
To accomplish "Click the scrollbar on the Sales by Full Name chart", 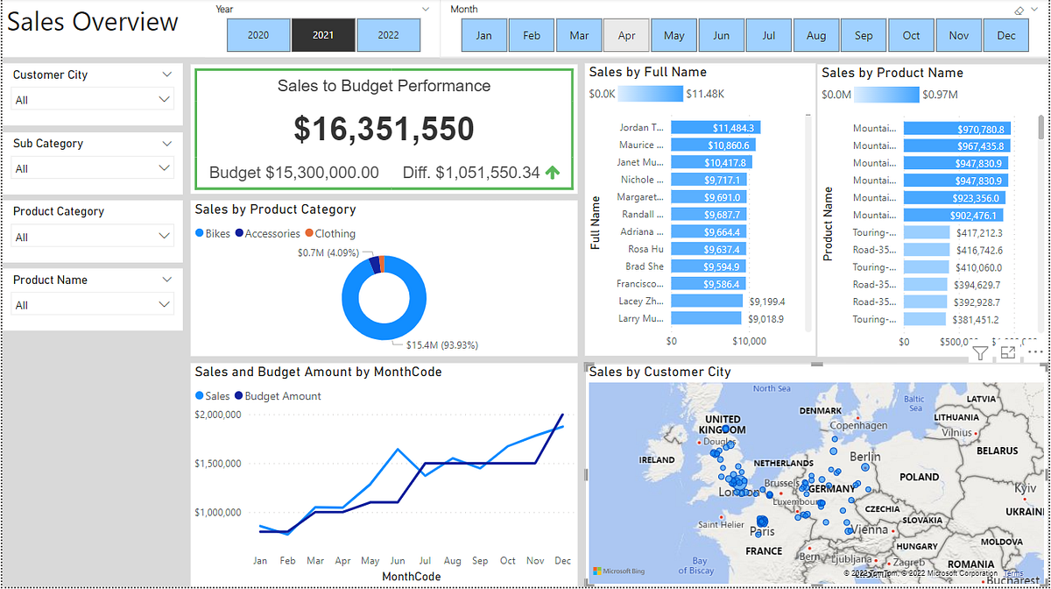I will (808, 219).
